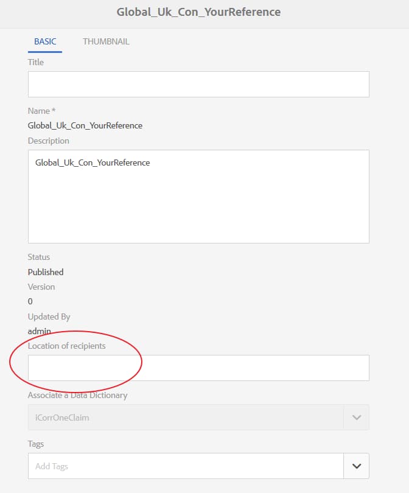
Task: Click the Description label
Action: [x=49, y=141]
